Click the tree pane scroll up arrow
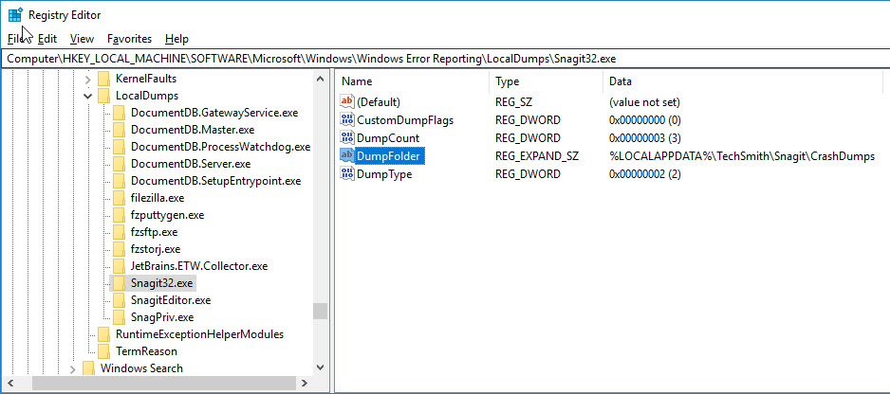The width and height of the screenshot is (890, 394). [x=320, y=79]
